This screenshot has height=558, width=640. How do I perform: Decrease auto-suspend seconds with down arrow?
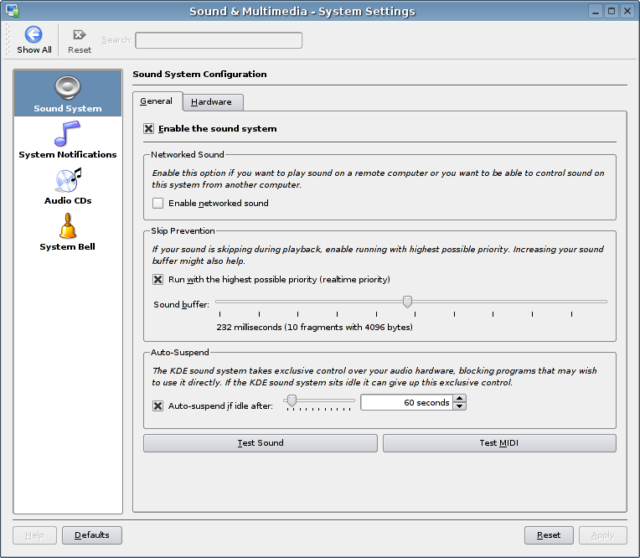[x=460, y=406]
